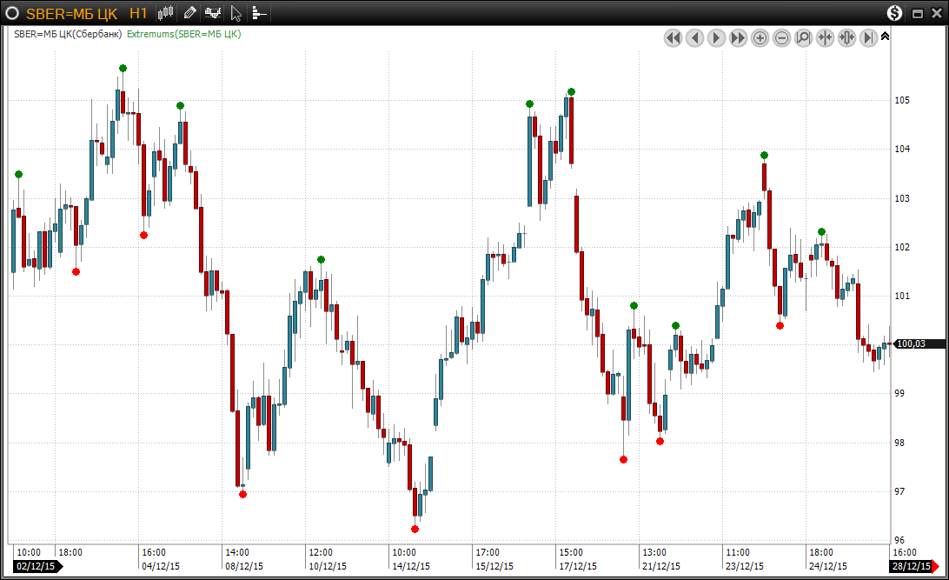Activate the cursor pointer tool
This screenshot has width=949, height=580.
(236, 13)
